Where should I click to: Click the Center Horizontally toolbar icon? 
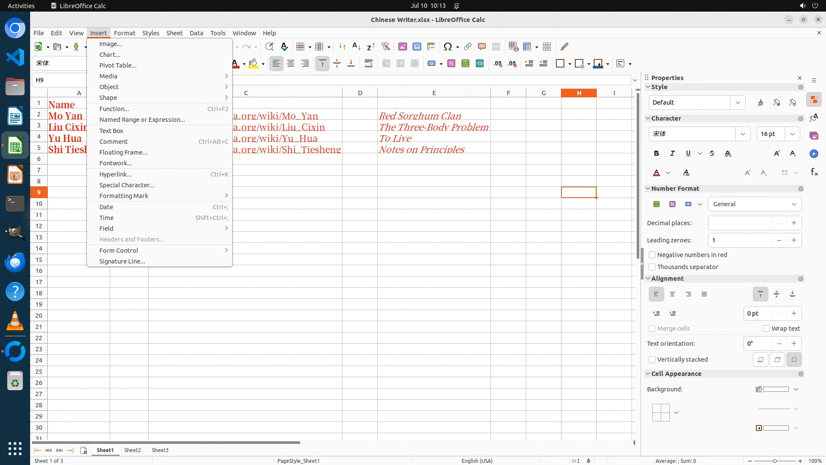[291, 64]
